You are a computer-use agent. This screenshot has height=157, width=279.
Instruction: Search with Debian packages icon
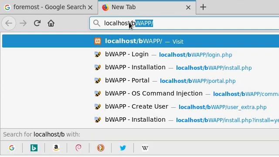[x=78, y=148]
